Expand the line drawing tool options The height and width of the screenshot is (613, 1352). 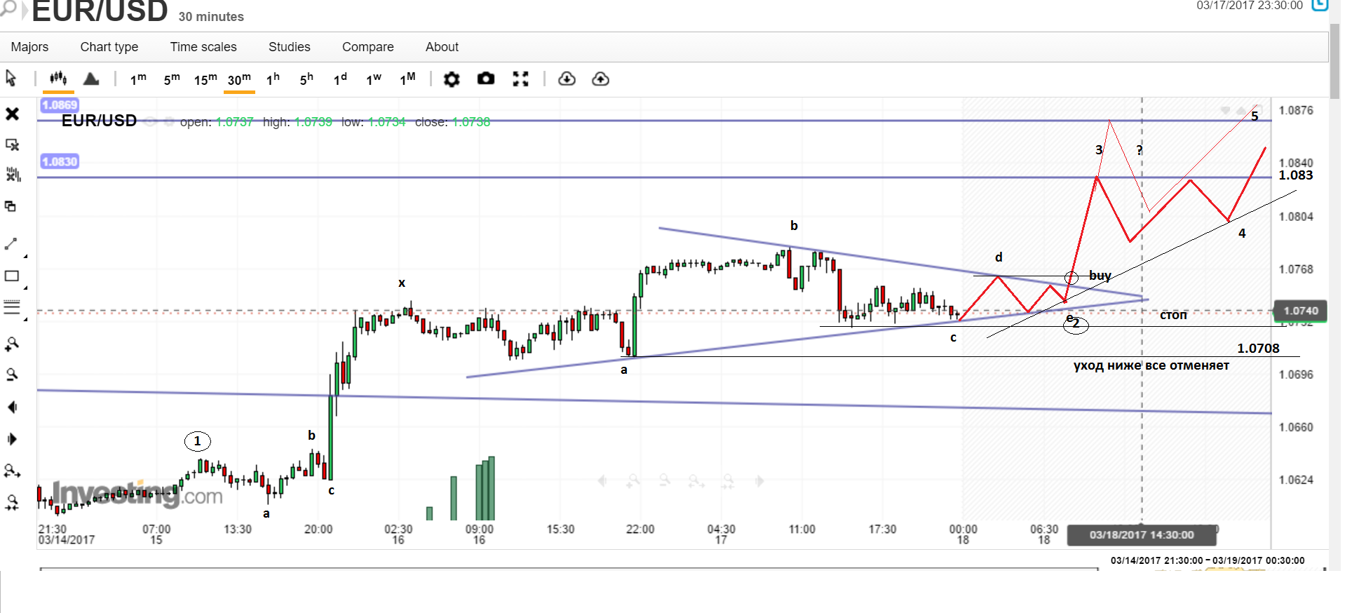coord(26,257)
